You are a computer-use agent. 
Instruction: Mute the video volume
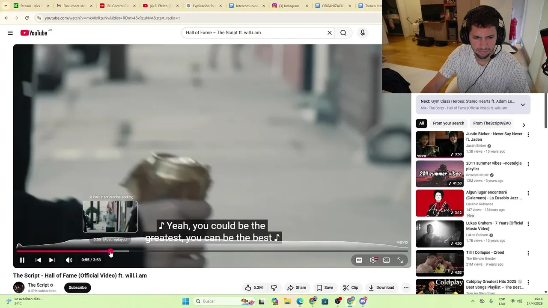[x=69, y=260]
